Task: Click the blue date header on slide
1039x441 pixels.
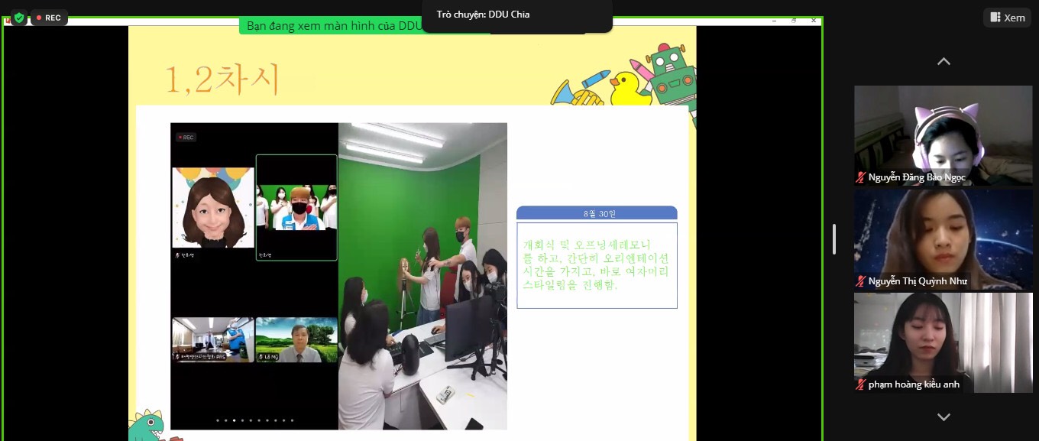Action: 597,213
